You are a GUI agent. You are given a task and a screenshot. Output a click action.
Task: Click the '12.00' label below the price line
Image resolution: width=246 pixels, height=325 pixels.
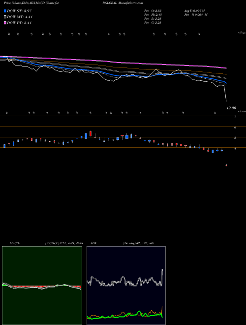point(231,108)
